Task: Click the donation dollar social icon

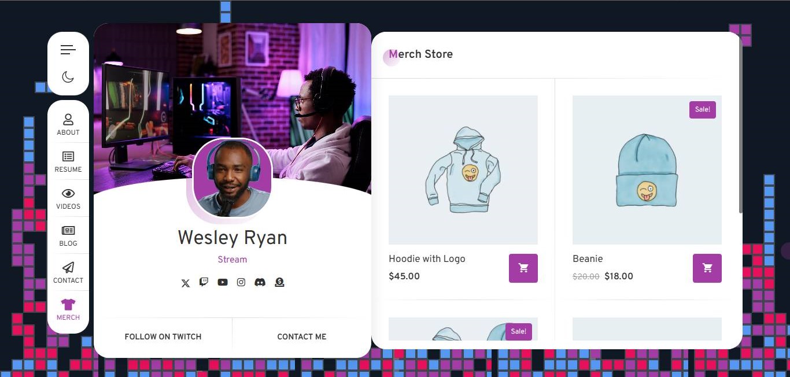Action: coord(279,282)
